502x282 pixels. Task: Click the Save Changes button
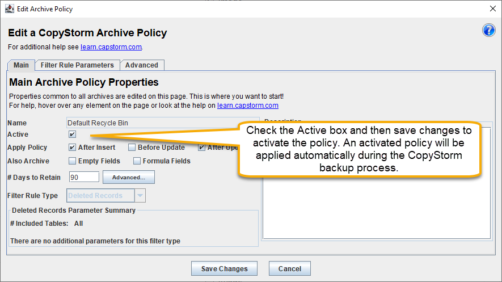tap(225, 268)
